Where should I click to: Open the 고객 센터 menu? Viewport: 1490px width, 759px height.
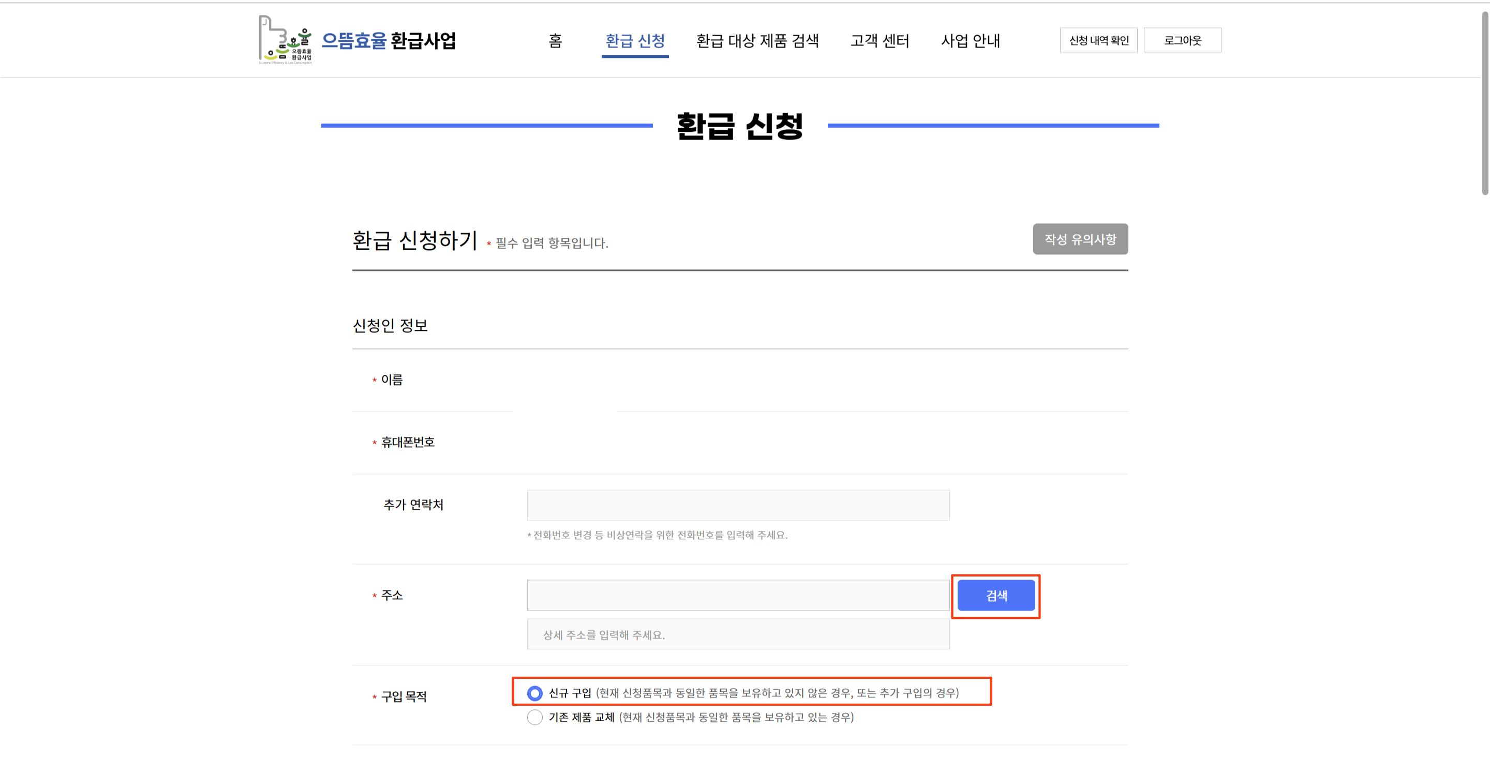click(x=879, y=40)
